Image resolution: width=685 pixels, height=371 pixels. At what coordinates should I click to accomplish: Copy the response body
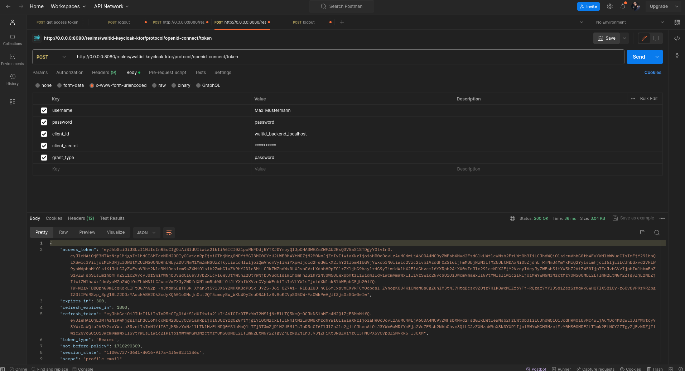[x=643, y=233]
